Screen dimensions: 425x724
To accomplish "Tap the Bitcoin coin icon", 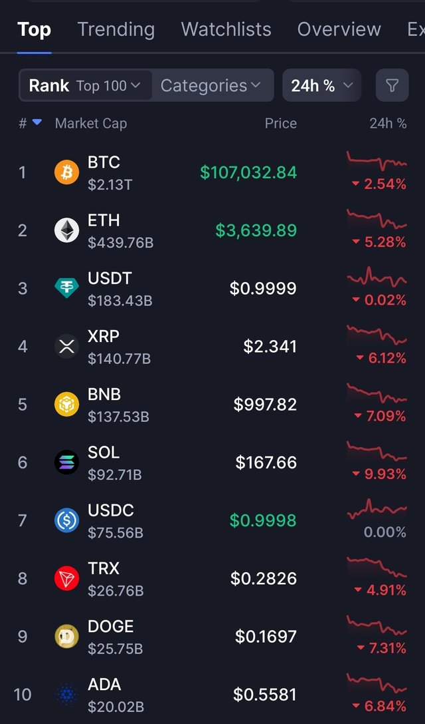I will pos(66,173).
